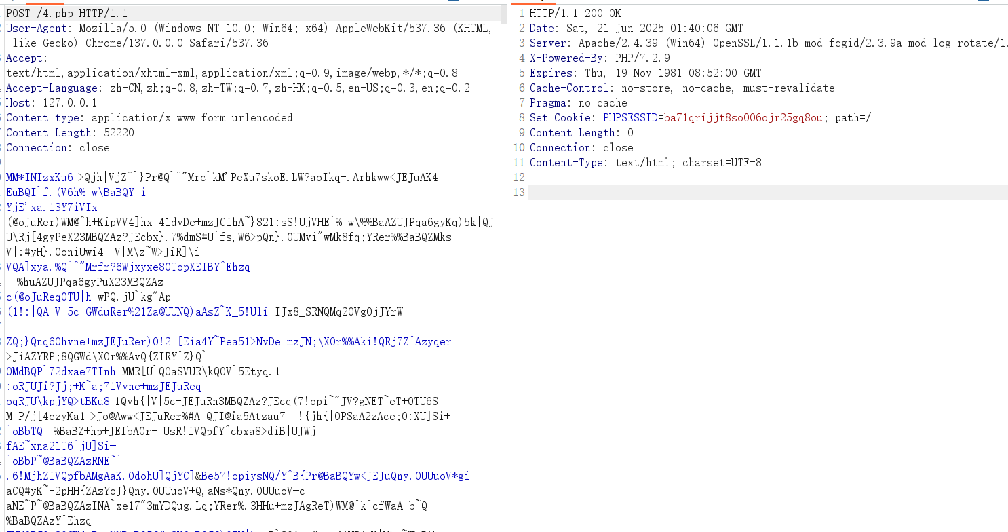Click the request pane vertical scrollbar thumb

[x=504, y=15]
